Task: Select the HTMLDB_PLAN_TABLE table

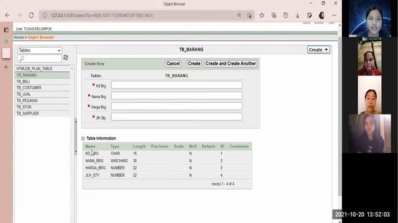Action: point(42,69)
